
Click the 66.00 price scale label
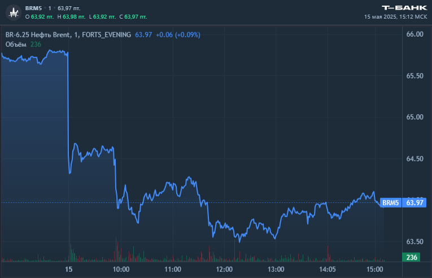(415, 34)
